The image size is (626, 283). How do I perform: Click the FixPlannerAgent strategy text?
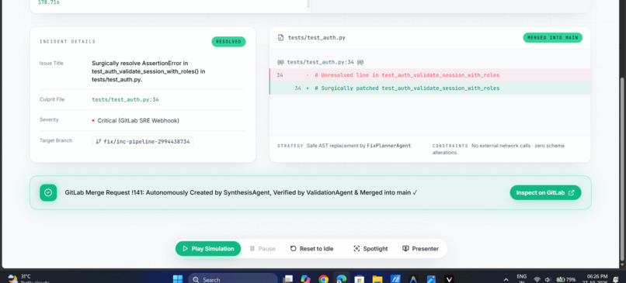click(x=389, y=146)
